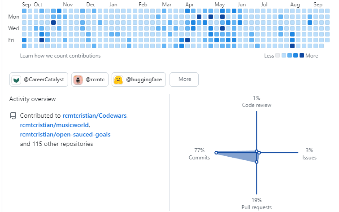Open the @huggingface organization badge
This screenshot has width=339, height=212.
139,79
